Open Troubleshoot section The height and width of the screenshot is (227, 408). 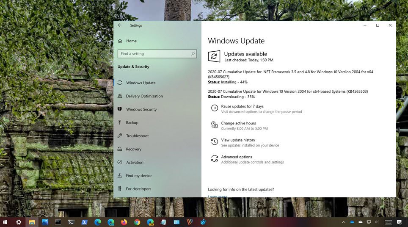(x=137, y=136)
